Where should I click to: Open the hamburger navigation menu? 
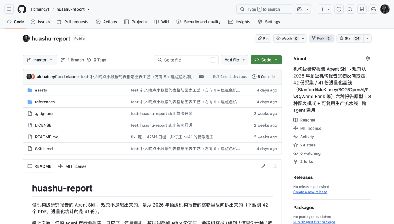(x=9, y=9)
